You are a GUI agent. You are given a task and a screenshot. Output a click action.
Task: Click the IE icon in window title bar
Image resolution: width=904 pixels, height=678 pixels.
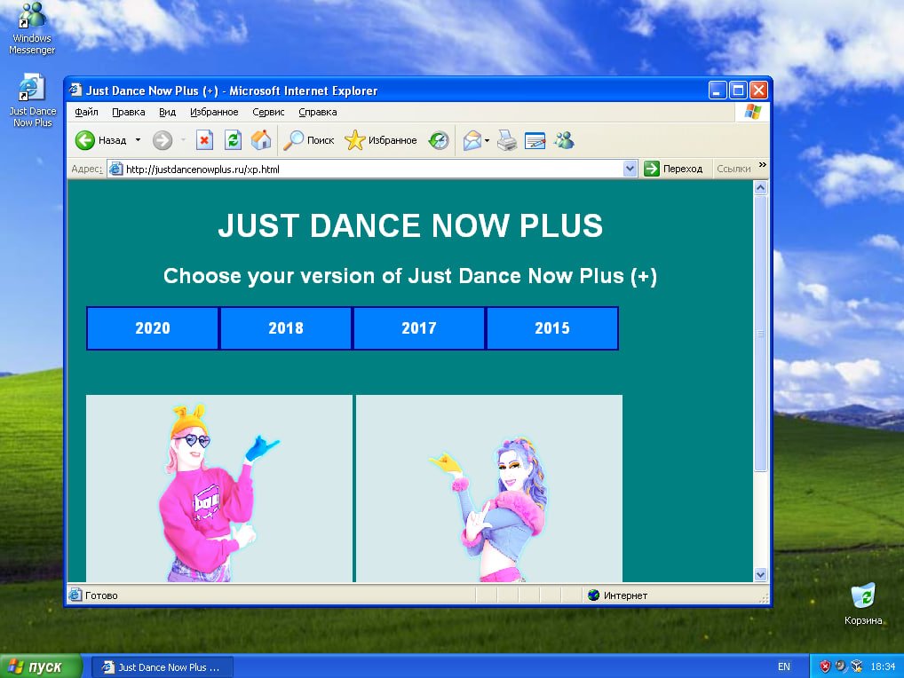click(x=75, y=90)
